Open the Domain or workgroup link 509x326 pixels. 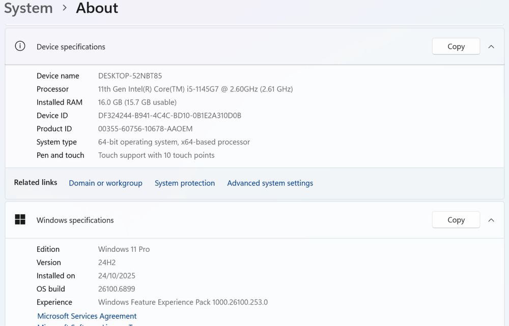tap(105, 183)
